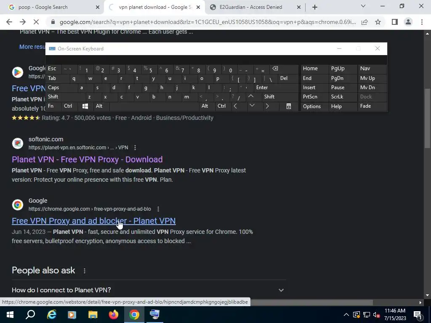Viewport: 431px width, 323px height.
Task: Click the PrtScn key on On-Screen Keyboard
Action: (x=314, y=97)
